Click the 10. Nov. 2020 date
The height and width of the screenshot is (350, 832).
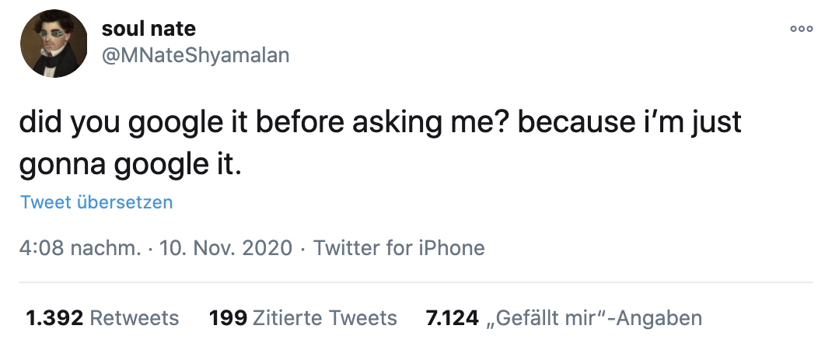[225, 248]
